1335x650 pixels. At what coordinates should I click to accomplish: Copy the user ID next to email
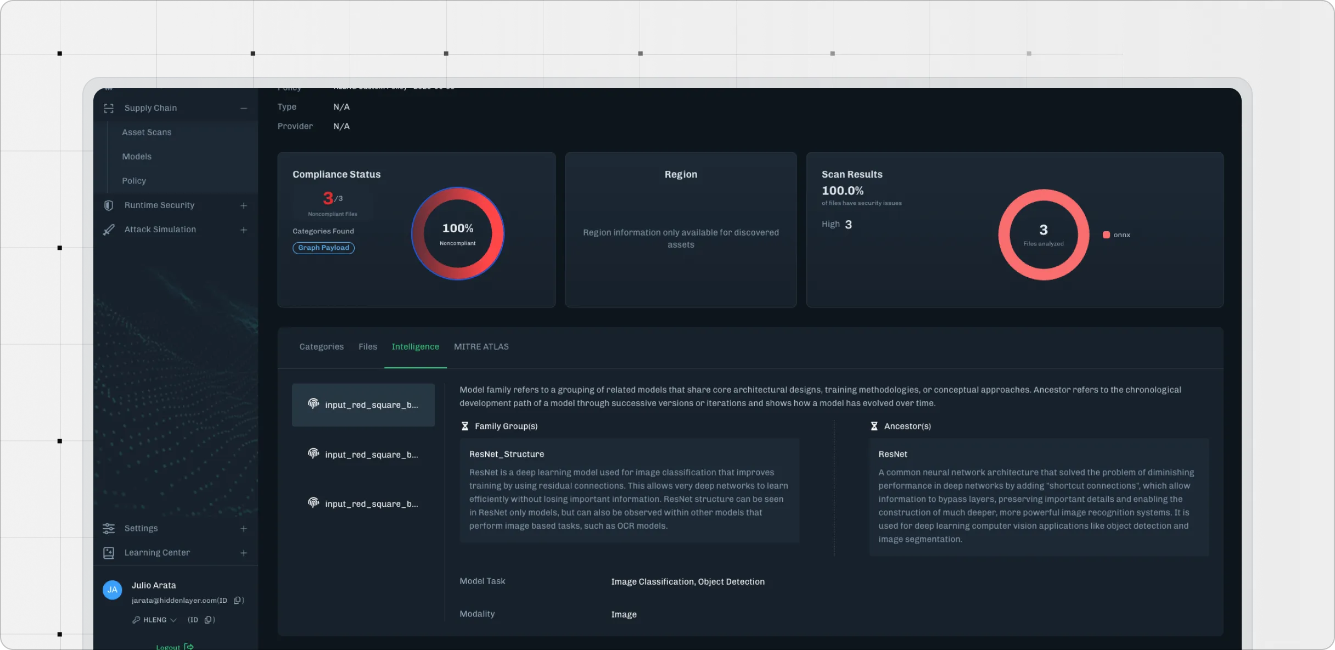(238, 600)
